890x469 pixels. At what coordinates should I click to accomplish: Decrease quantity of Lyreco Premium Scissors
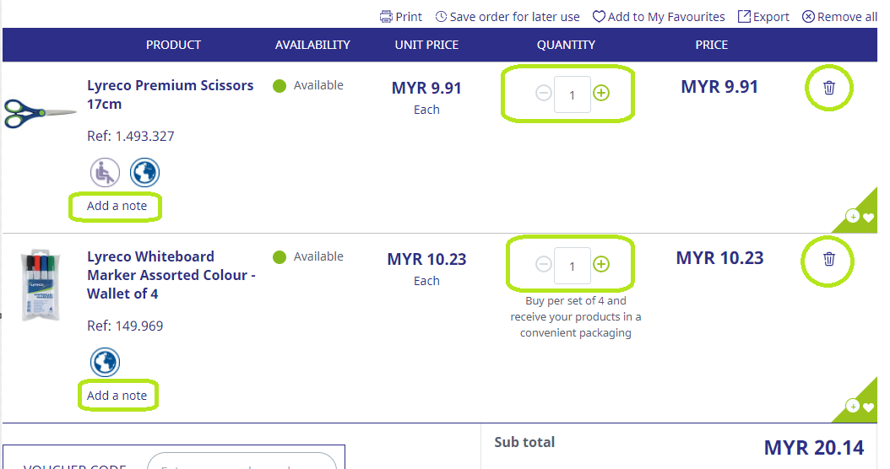[543, 93]
